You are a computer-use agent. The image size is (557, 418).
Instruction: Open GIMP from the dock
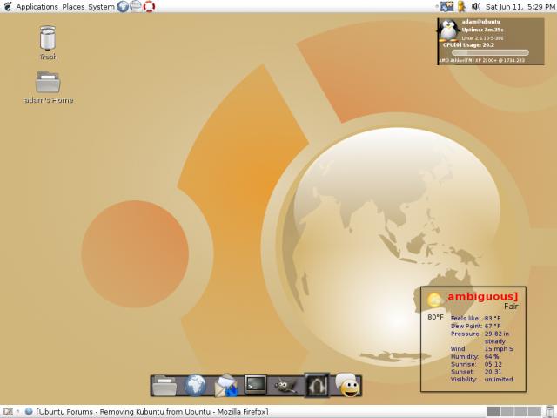pos(284,385)
